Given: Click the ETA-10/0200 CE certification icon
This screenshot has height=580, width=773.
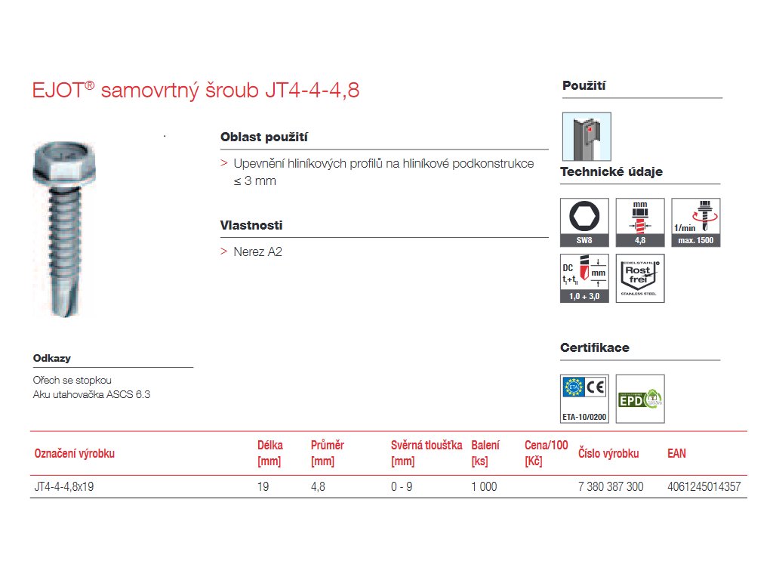Looking at the screenshot, I should pyautogui.click(x=584, y=399).
